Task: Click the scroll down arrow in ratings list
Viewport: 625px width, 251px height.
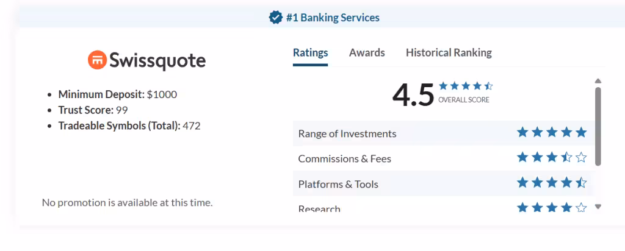Action: click(x=598, y=207)
